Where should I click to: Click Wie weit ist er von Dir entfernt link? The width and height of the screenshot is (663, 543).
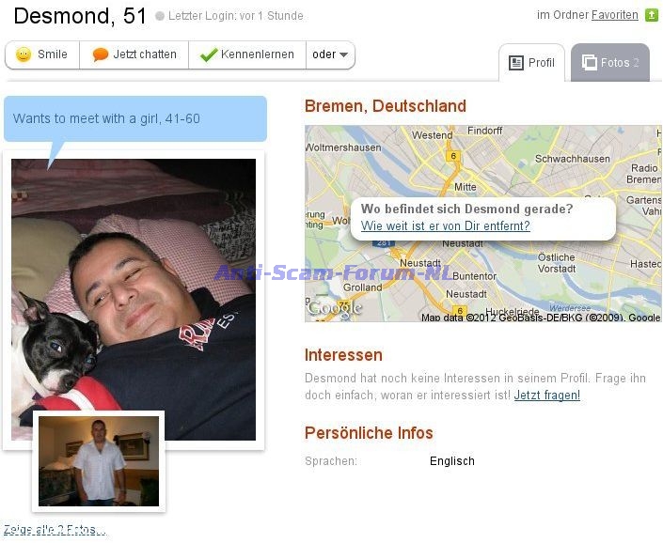[x=445, y=225]
